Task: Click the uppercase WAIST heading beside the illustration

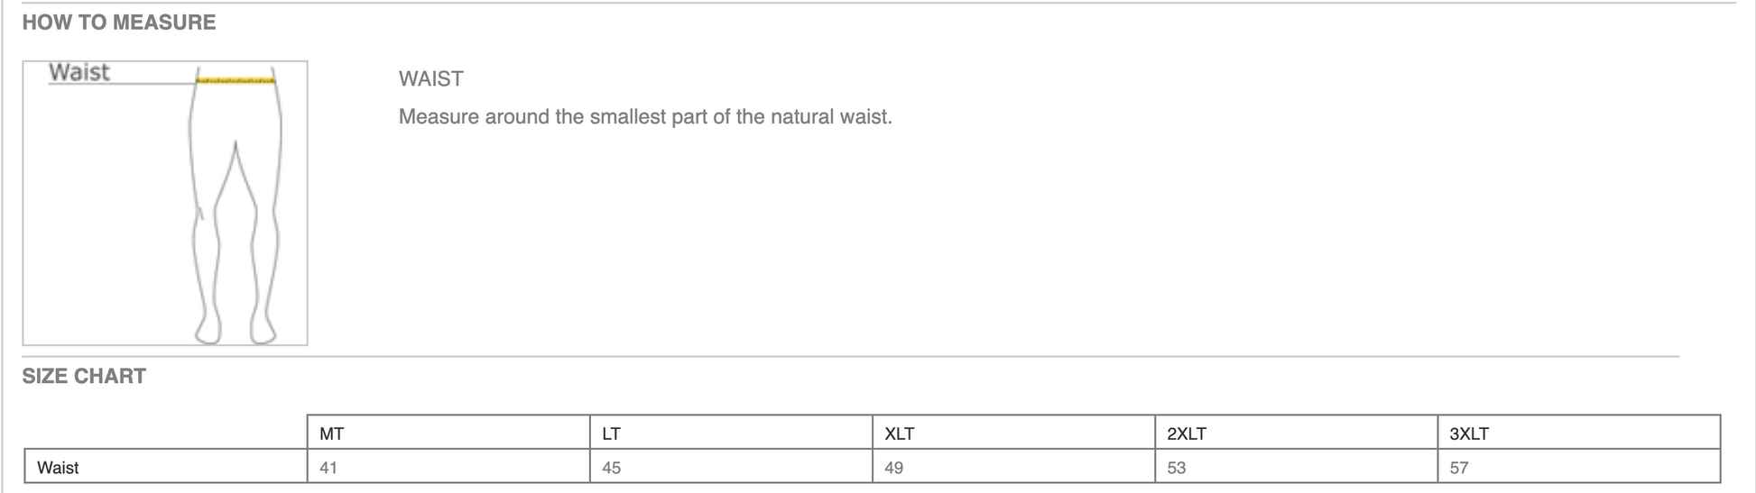Action: pos(430,79)
